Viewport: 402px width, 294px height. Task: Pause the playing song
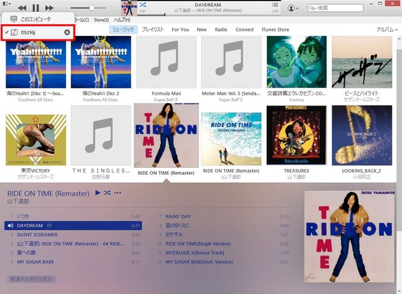click(x=36, y=8)
